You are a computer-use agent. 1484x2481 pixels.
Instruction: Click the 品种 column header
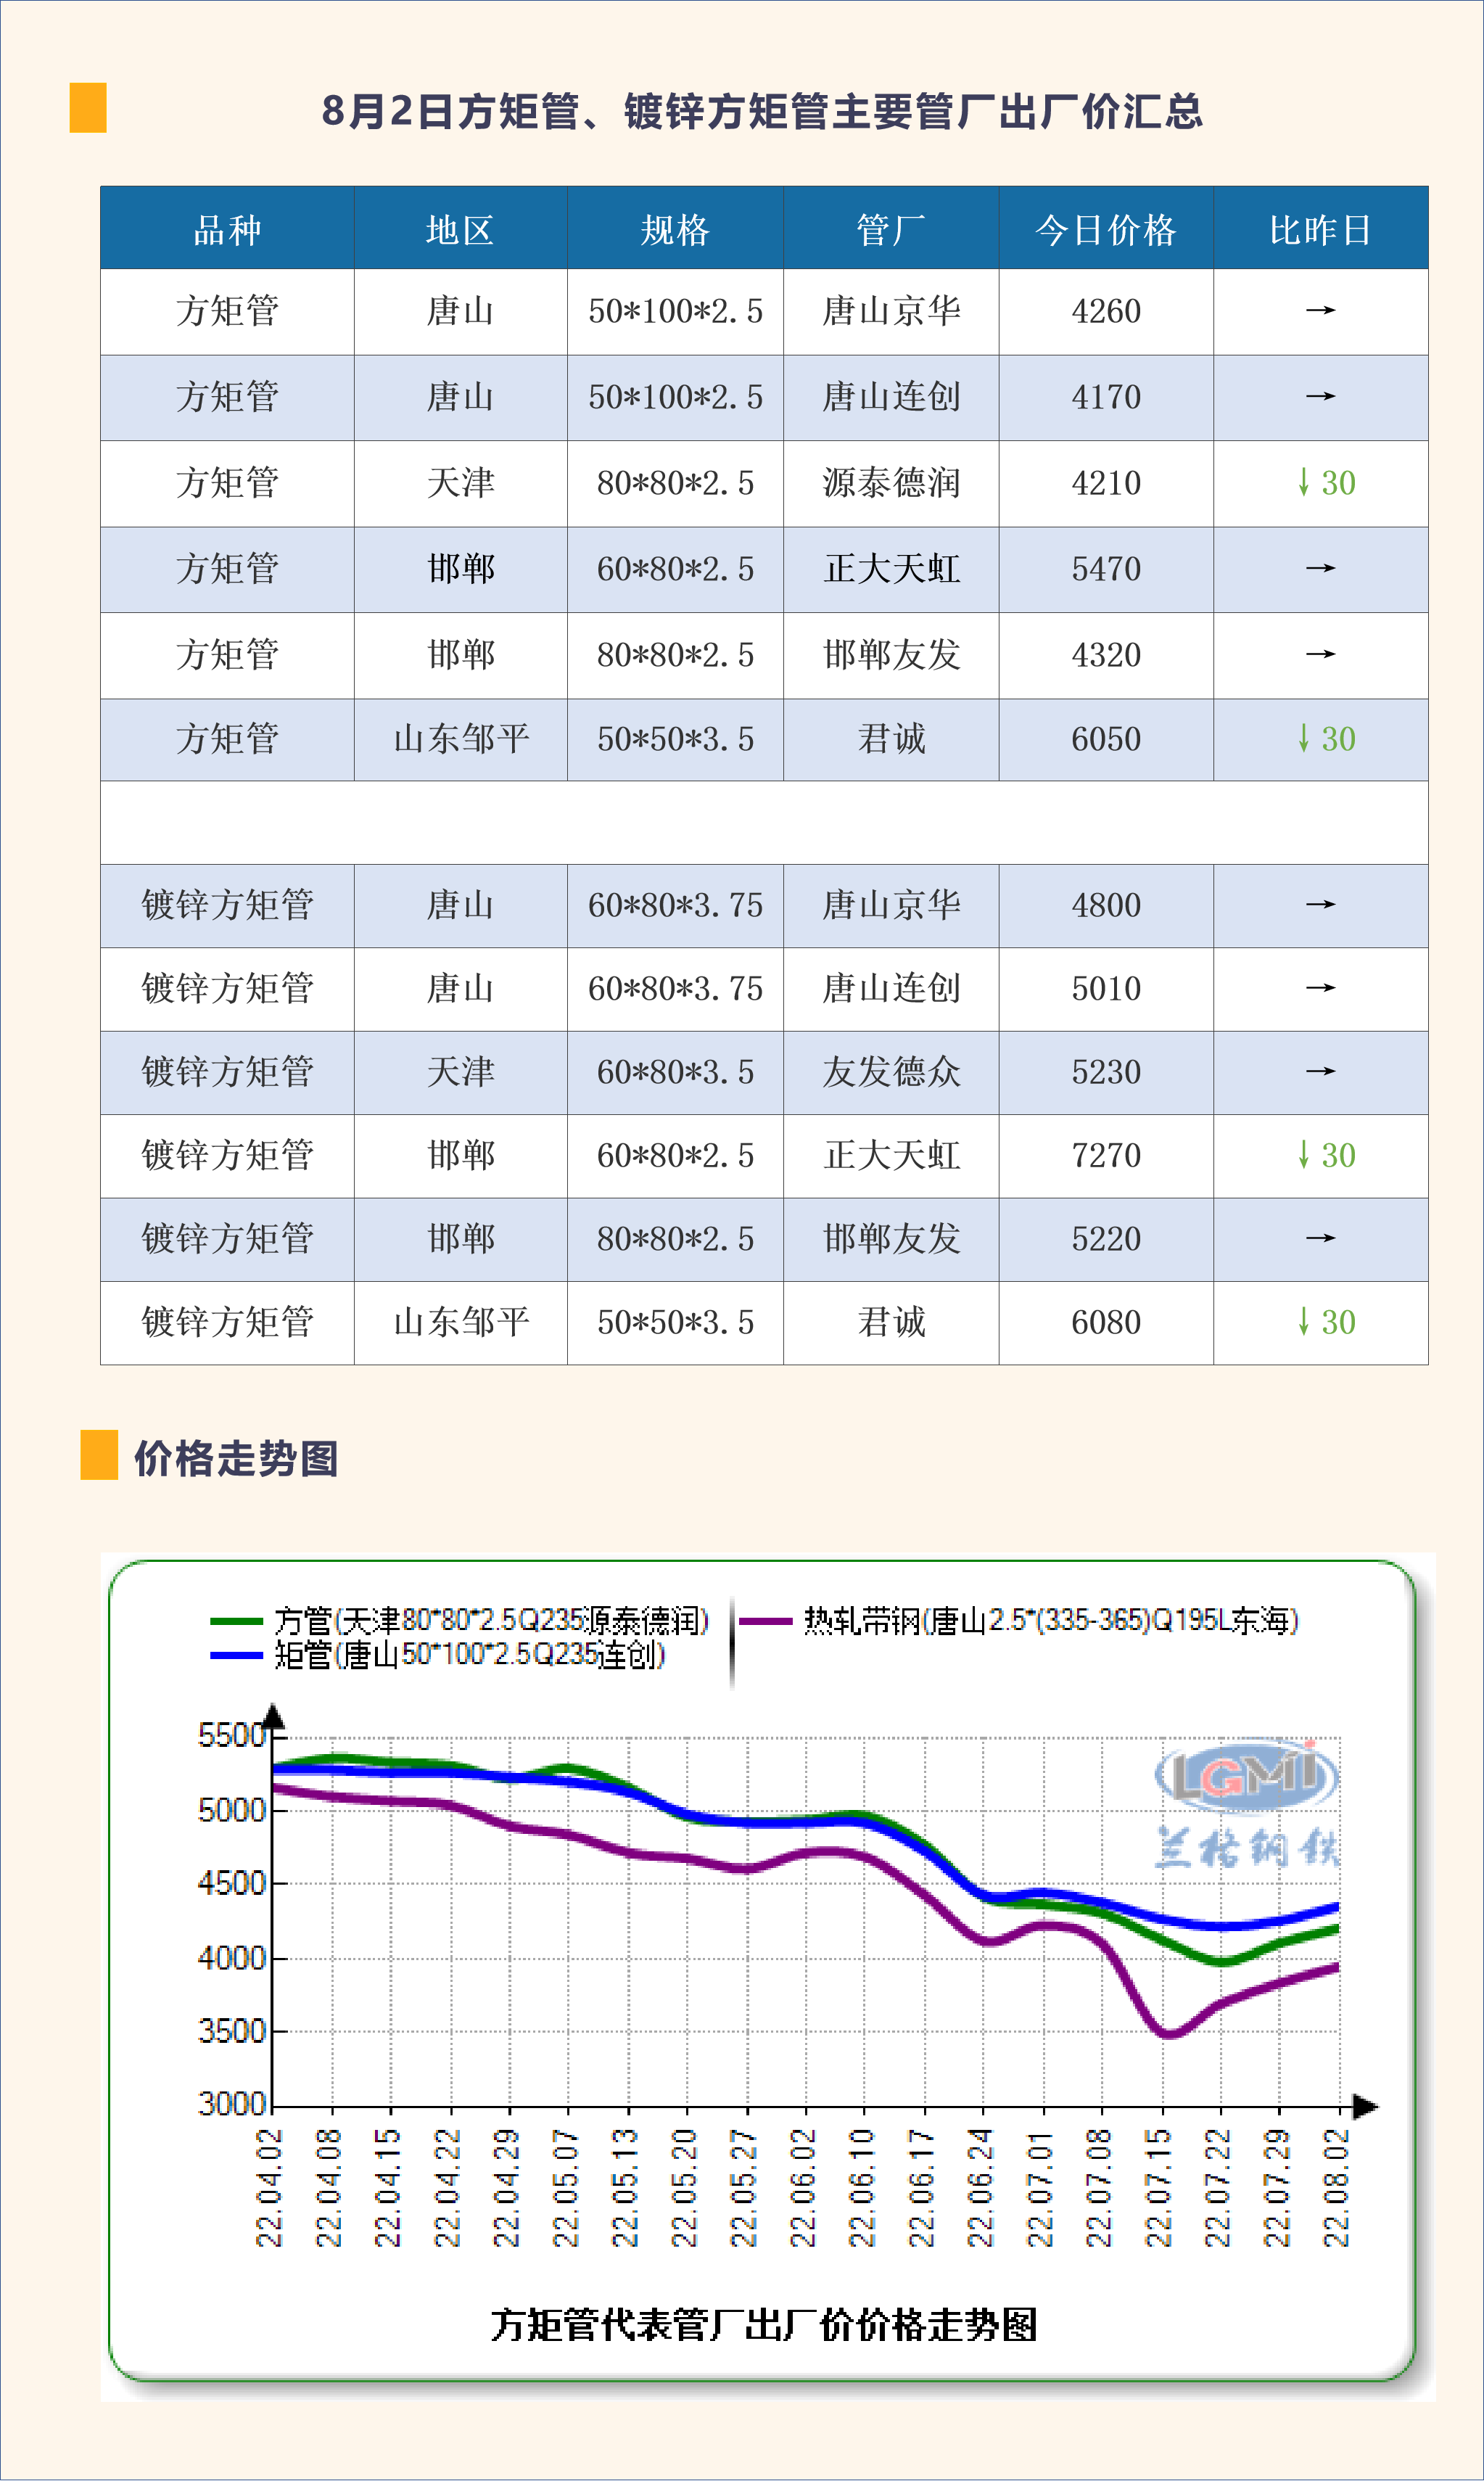(227, 230)
